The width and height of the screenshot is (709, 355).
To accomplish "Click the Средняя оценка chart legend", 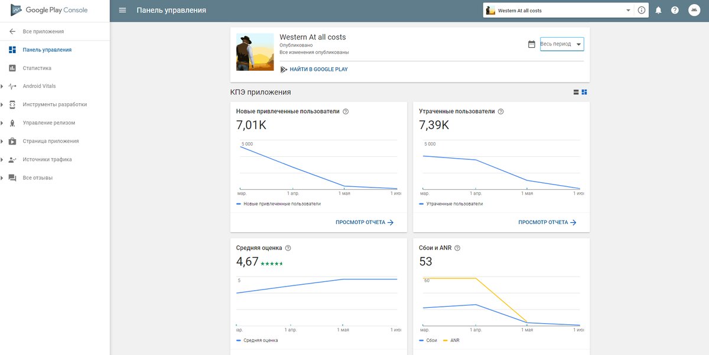I will coord(257,340).
